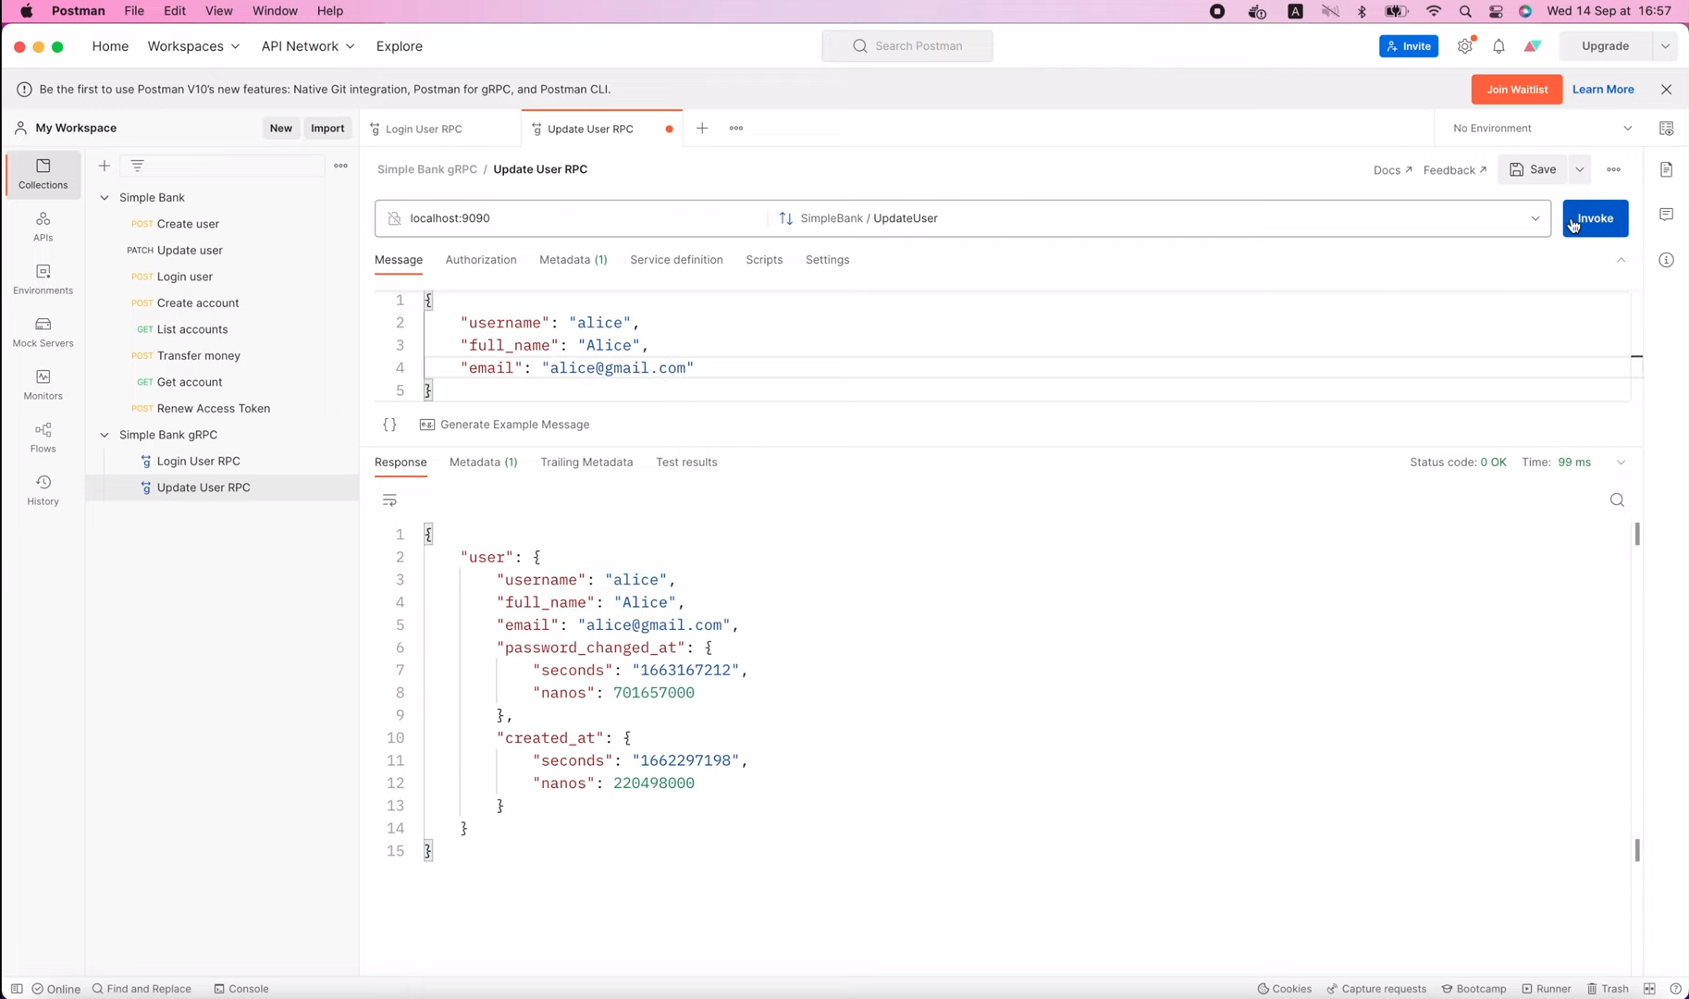The height and width of the screenshot is (999, 1689).
Task: Click the Join Waitlist button
Action: click(1517, 90)
